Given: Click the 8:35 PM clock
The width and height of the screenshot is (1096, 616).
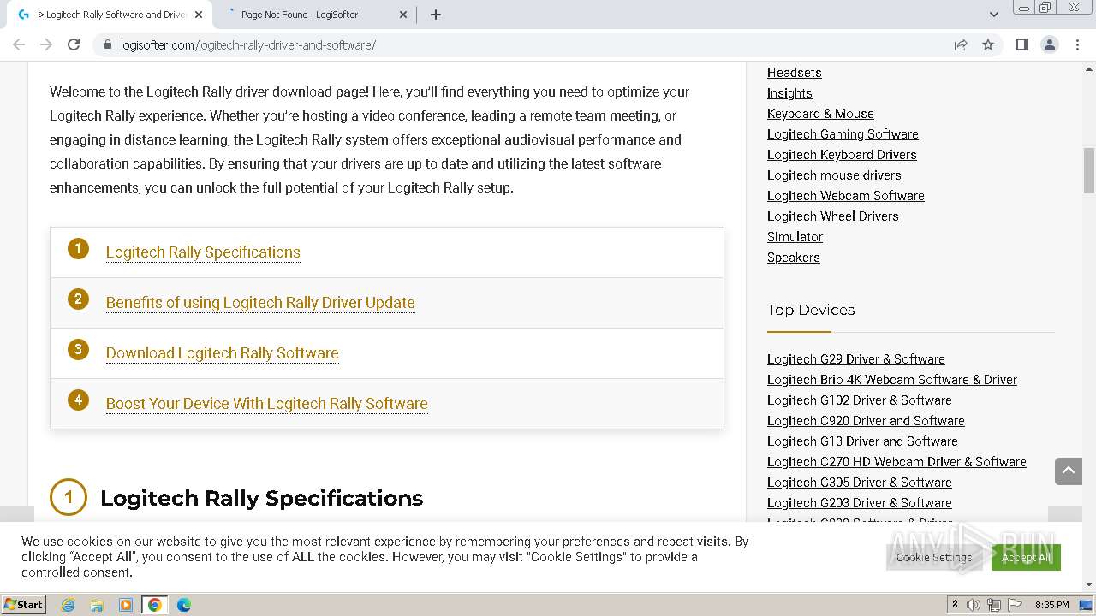Looking at the screenshot, I should tap(1051, 605).
